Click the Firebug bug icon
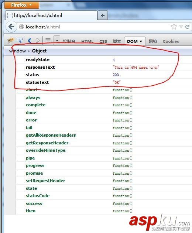The height and width of the screenshot is (233, 192). coord(10,40)
